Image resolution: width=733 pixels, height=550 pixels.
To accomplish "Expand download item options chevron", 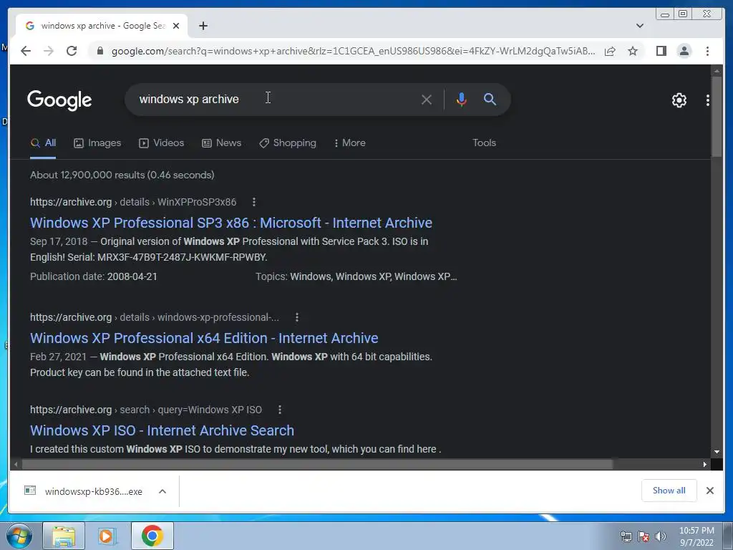I will (162, 491).
